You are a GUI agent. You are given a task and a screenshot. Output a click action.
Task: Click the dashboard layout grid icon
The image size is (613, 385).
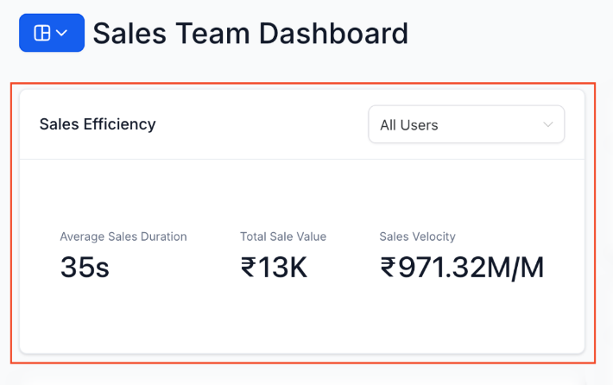click(x=41, y=33)
